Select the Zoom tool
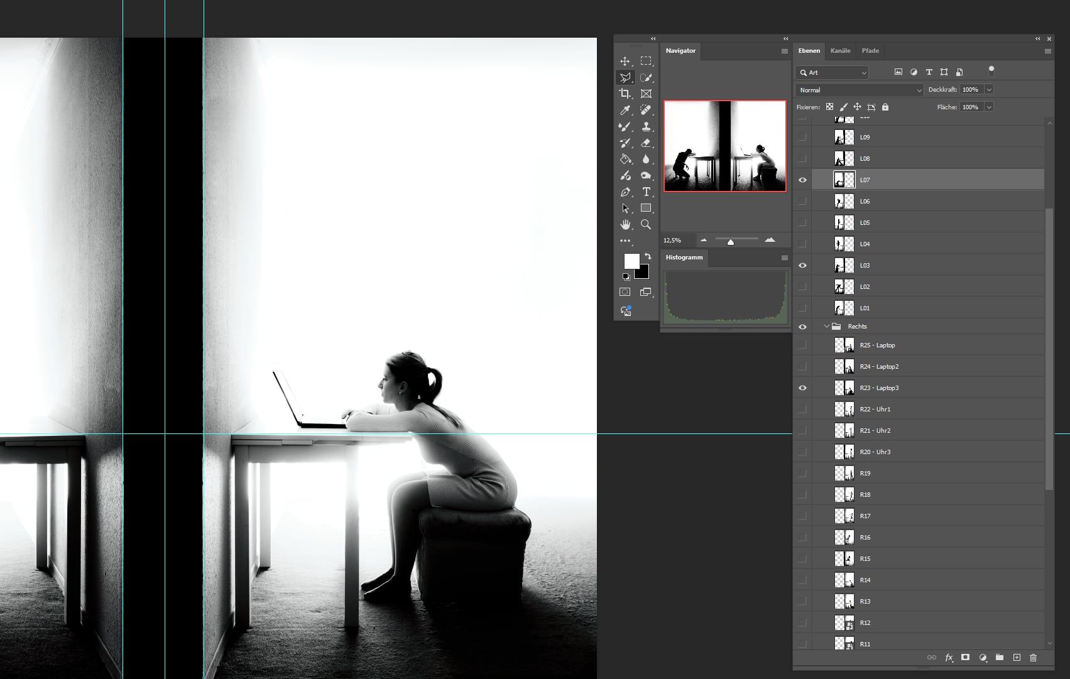Viewport: 1070px width, 679px height. click(646, 224)
